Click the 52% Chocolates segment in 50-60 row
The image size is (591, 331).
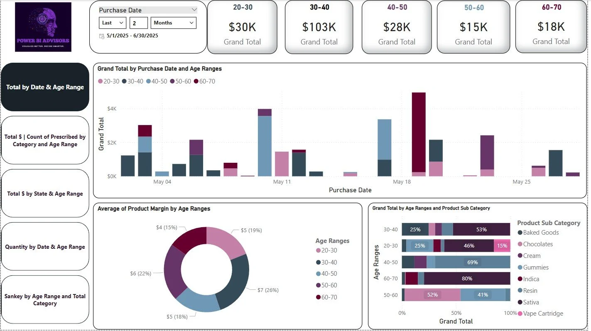coord(432,294)
